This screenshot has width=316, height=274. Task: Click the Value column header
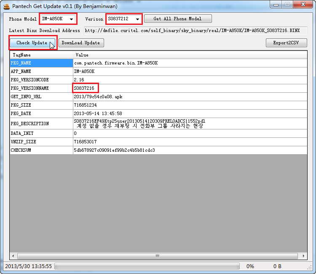coord(190,55)
